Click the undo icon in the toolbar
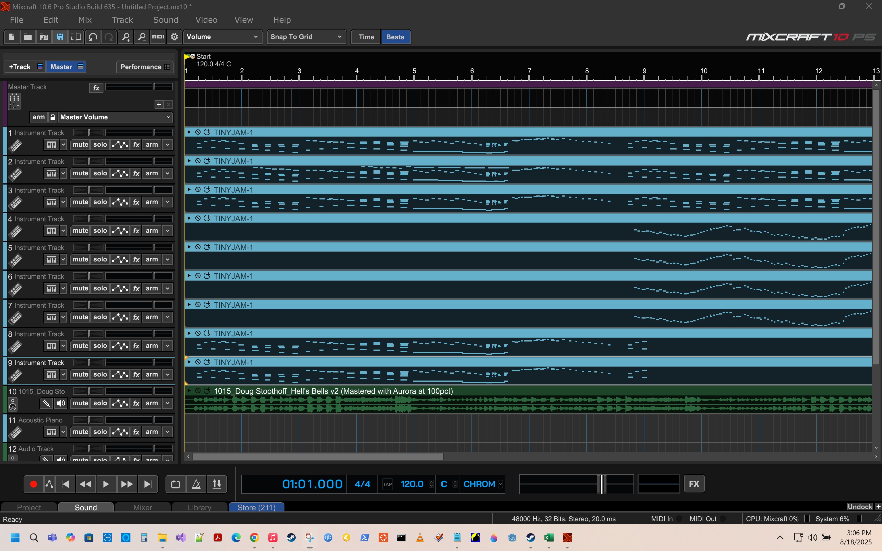Viewport: 882px width, 551px height. tap(93, 37)
